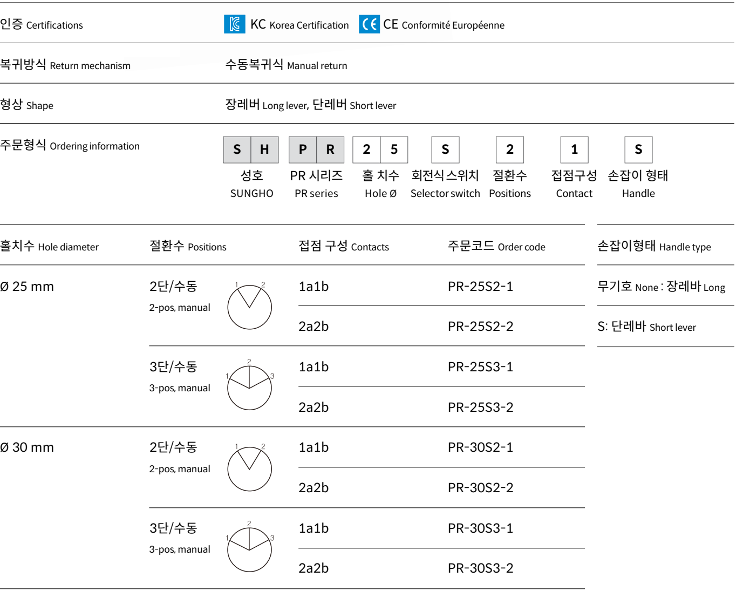Click the '주문형식 Ordering information' row label
This screenshot has height=591, width=736.
click(70, 145)
